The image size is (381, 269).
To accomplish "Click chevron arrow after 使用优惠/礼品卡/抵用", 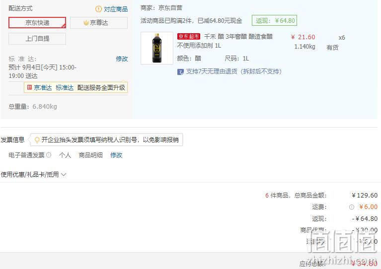I will coord(64,174).
